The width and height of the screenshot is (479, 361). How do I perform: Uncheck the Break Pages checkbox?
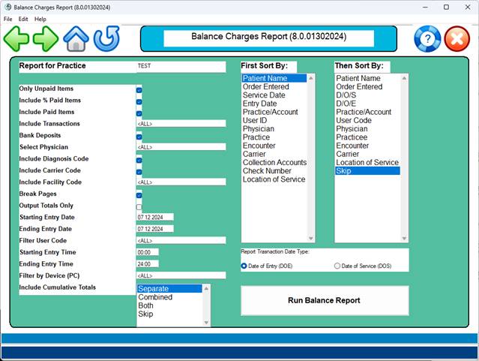139,195
